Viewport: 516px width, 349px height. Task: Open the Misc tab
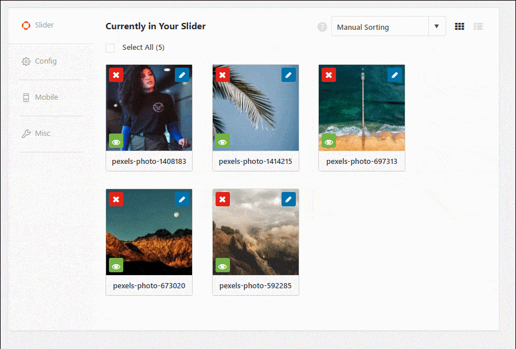pyautogui.click(x=52, y=134)
